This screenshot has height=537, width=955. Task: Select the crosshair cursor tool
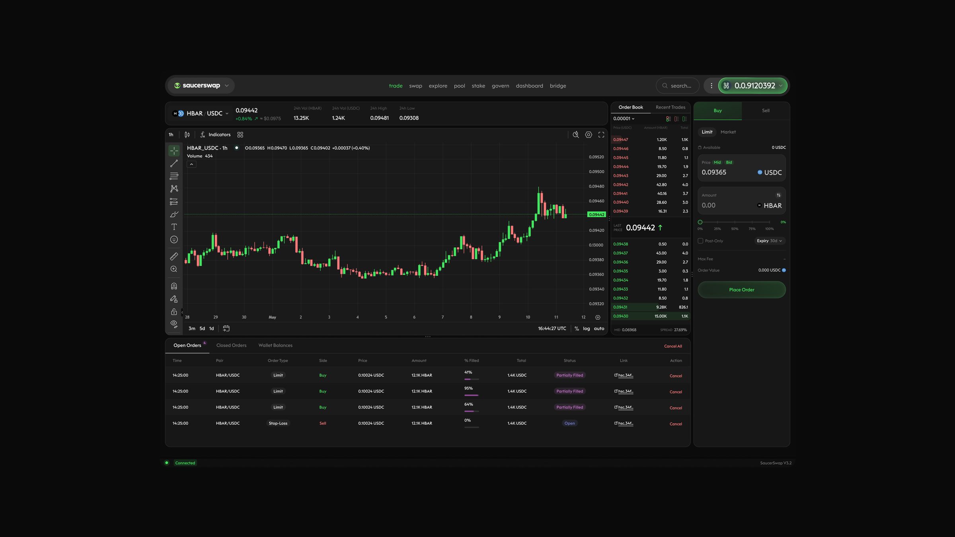[x=174, y=151]
